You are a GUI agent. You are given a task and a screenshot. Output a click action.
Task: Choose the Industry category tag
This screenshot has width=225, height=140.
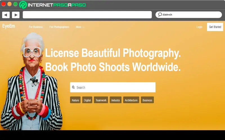point(116,100)
